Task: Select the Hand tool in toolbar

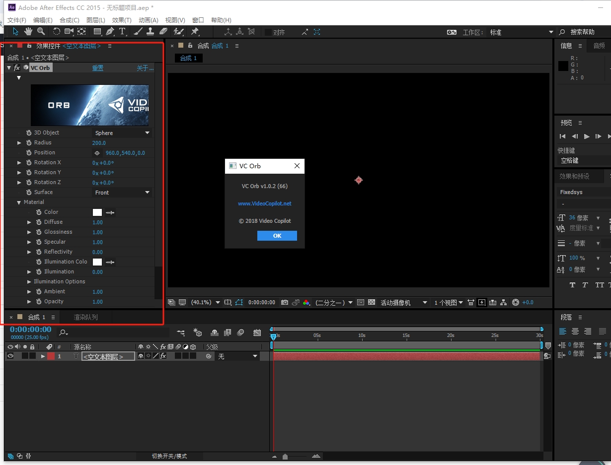Action: coord(28,32)
